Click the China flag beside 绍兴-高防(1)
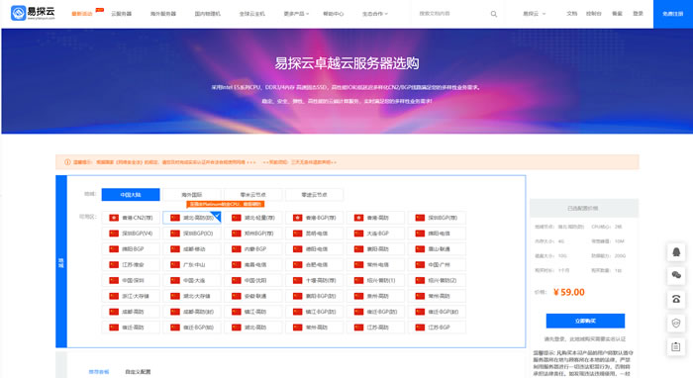 click(358, 280)
